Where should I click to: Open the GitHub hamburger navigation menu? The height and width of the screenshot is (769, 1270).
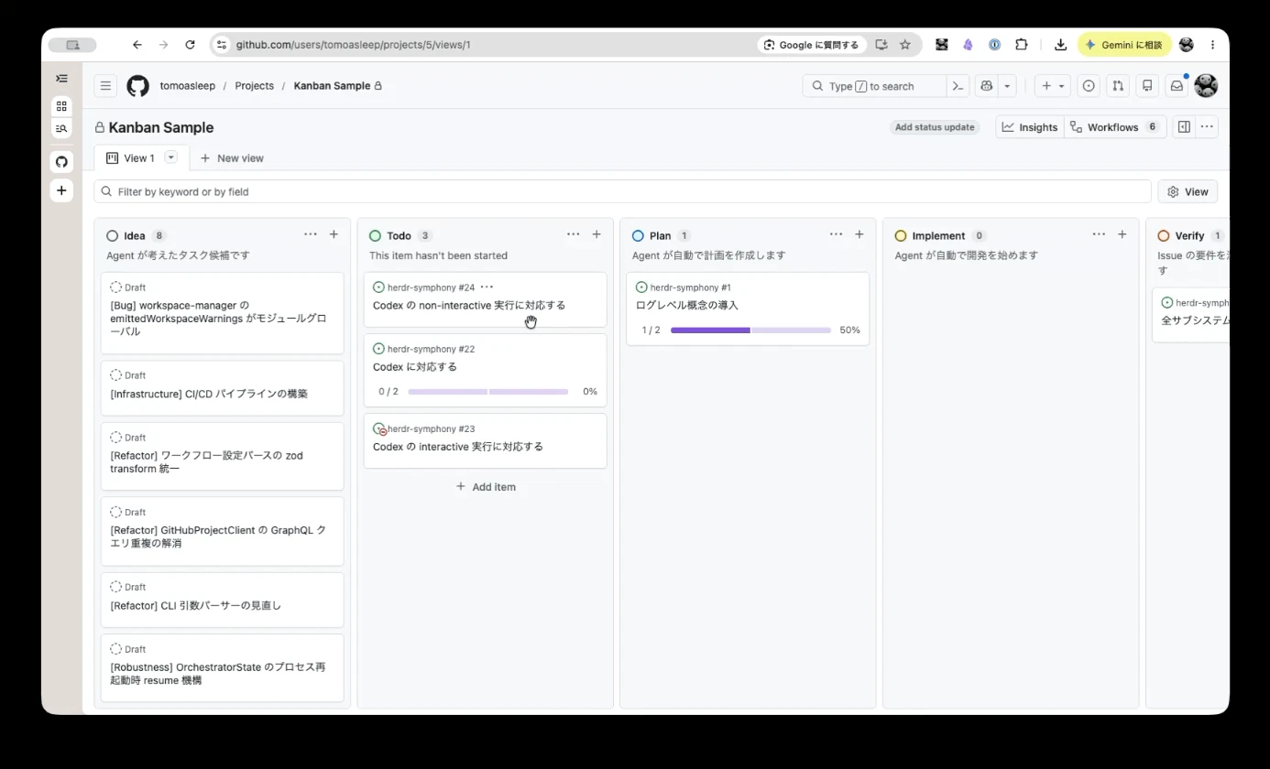[105, 86]
